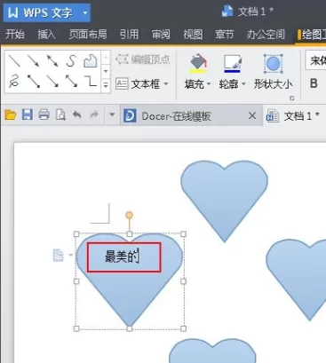
Task: Click the text box icon
Action: click(x=122, y=84)
